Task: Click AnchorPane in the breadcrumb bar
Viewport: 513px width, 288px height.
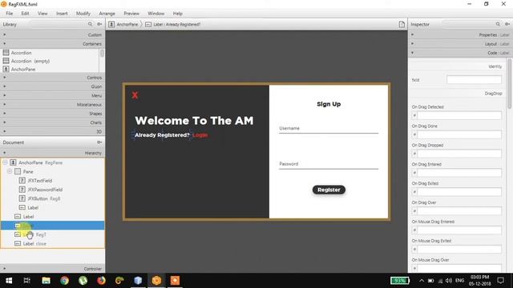Action: coord(123,25)
